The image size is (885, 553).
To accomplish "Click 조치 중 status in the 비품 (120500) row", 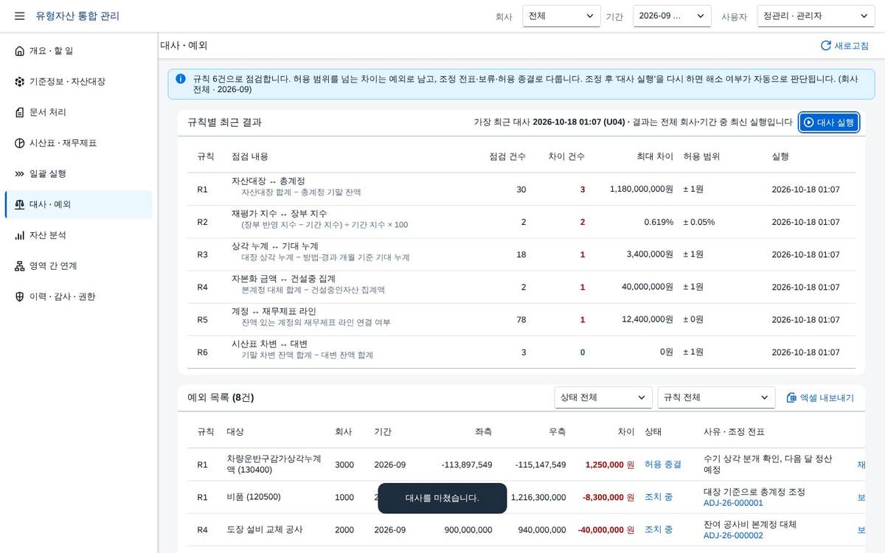I will coord(659,497).
